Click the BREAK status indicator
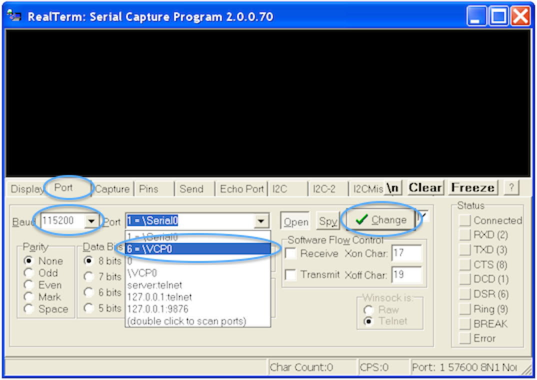The height and width of the screenshot is (380, 537). point(465,324)
